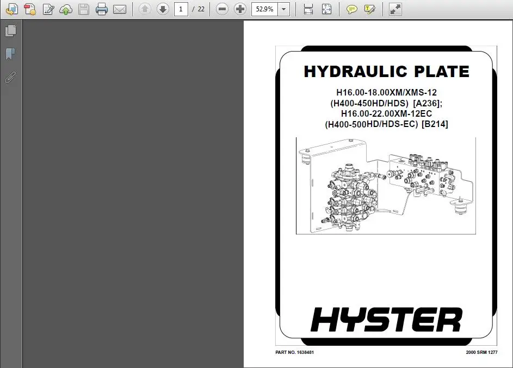Viewport: 513px width, 368px height.
Task: Switch to full screen reading mode
Action: [x=394, y=9]
